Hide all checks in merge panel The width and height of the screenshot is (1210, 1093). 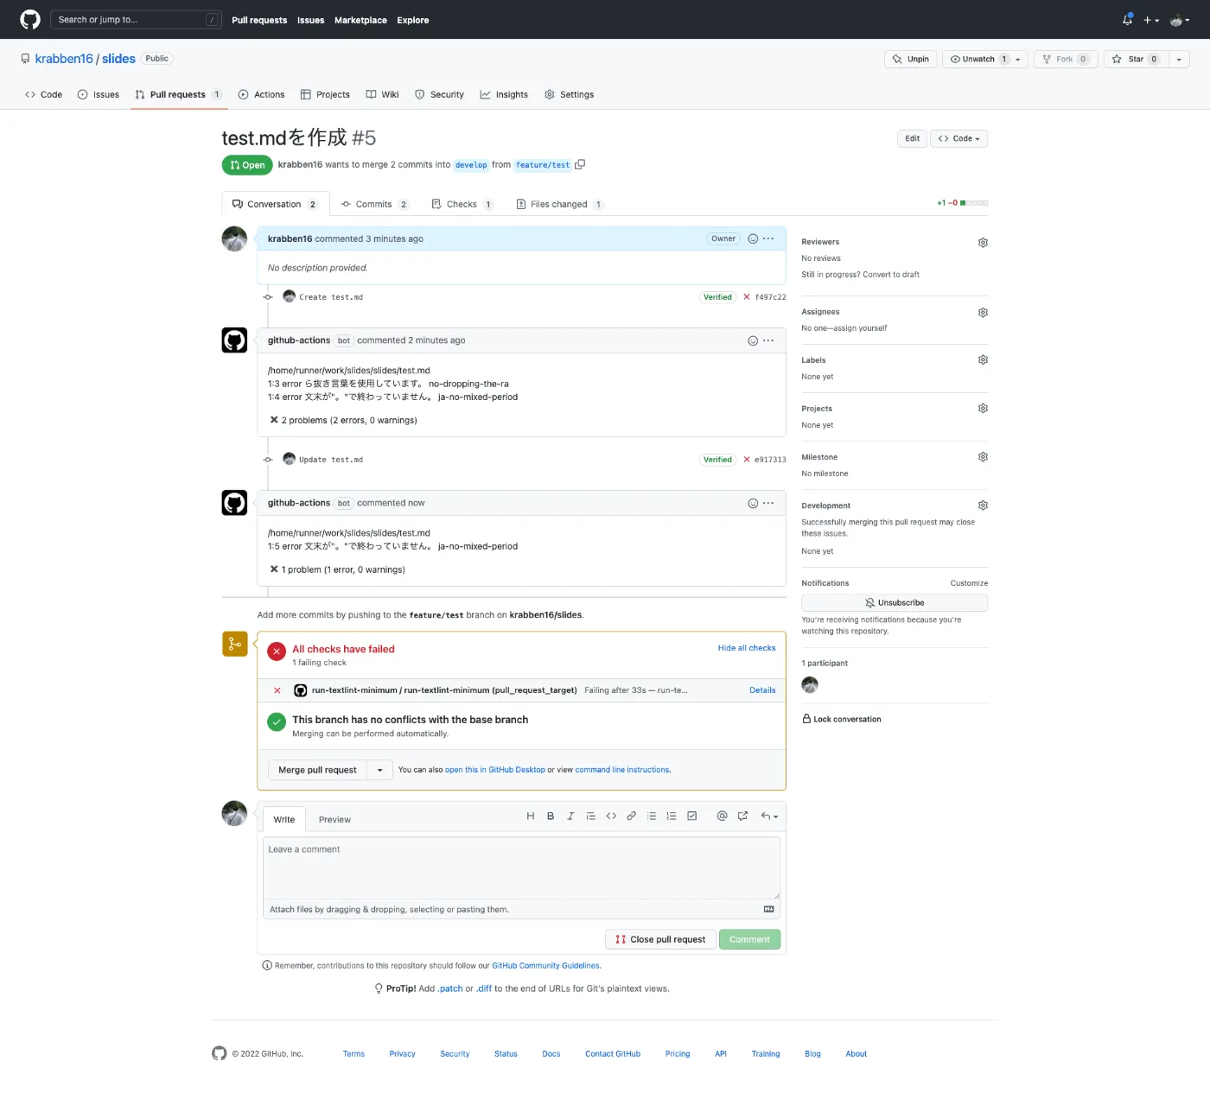click(746, 648)
